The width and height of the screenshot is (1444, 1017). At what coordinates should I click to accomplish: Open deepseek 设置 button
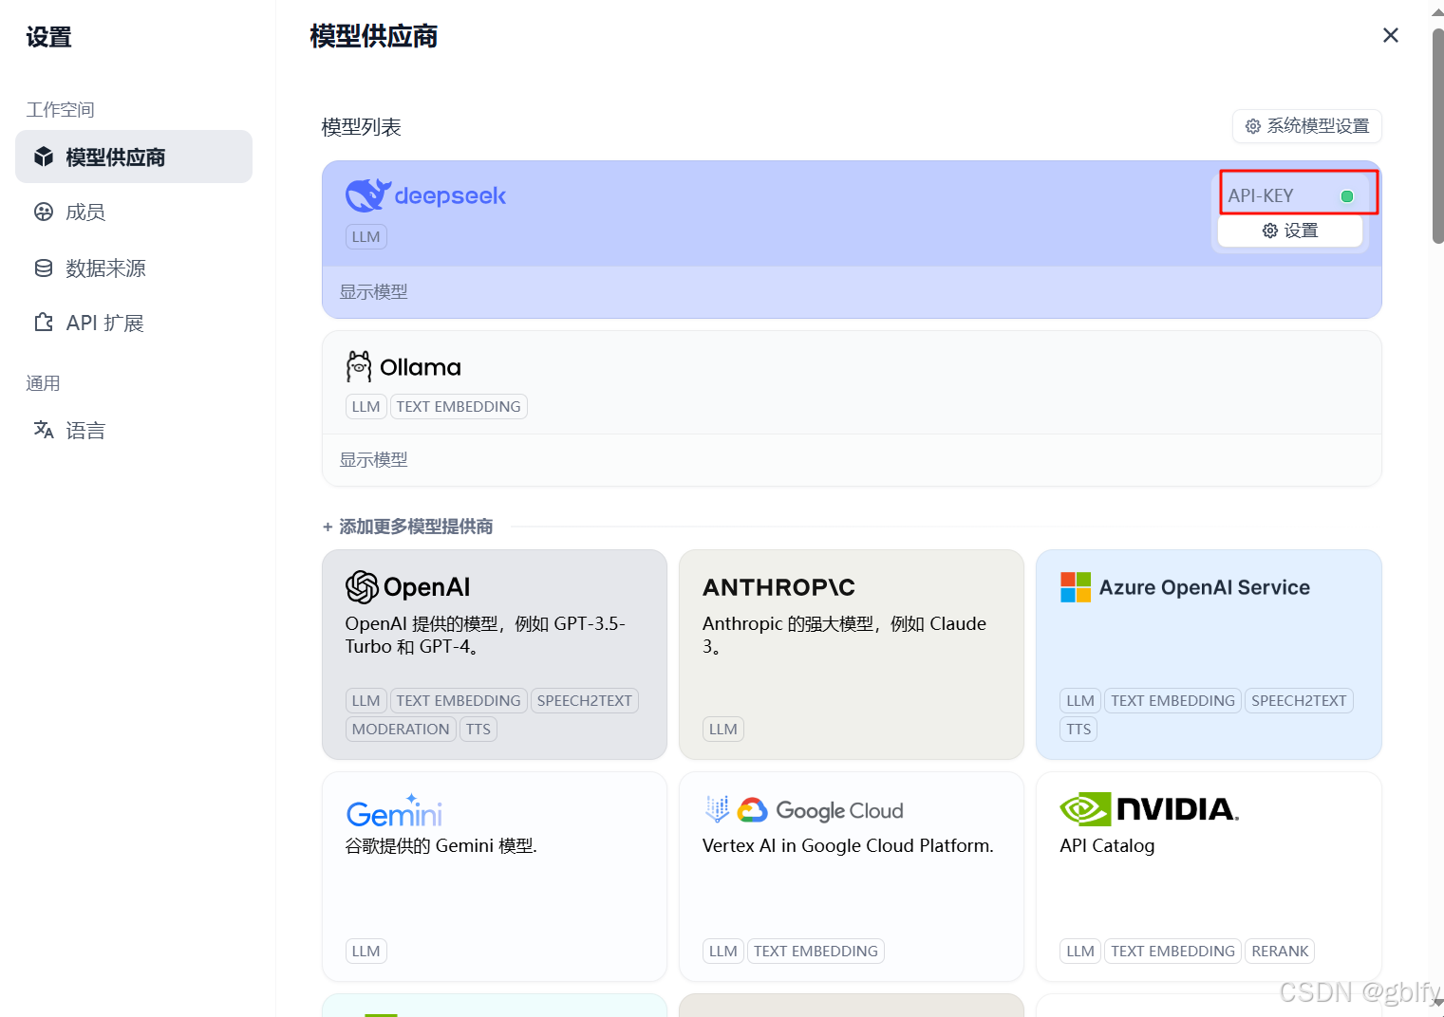point(1290,231)
